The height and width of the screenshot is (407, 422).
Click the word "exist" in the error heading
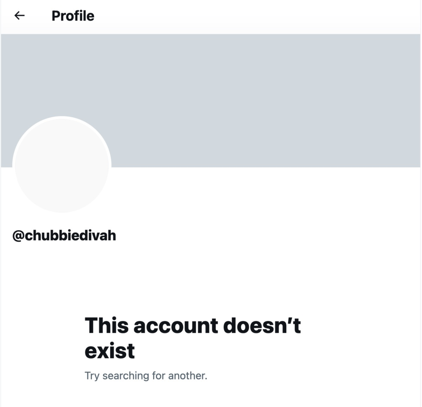[110, 351]
